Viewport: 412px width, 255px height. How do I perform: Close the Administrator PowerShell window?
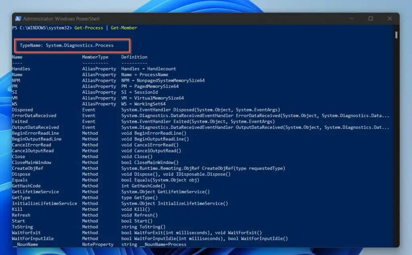pos(389,19)
